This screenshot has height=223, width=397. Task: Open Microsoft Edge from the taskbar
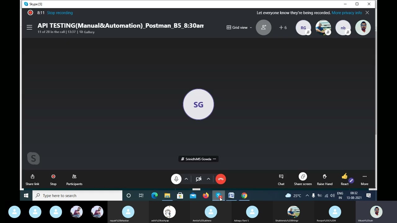[154, 195]
